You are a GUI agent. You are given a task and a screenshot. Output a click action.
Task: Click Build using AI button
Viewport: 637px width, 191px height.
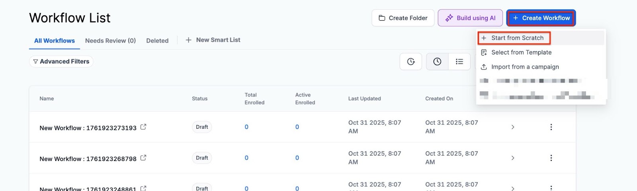(x=470, y=18)
